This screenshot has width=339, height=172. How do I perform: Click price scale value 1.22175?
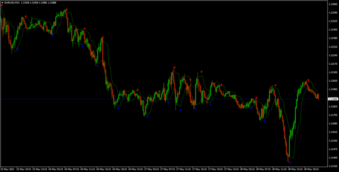[x=333, y=64]
